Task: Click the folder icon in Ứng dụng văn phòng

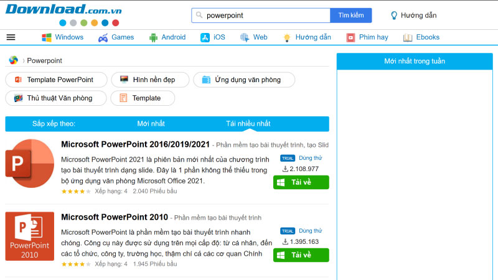Action: point(206,80)
